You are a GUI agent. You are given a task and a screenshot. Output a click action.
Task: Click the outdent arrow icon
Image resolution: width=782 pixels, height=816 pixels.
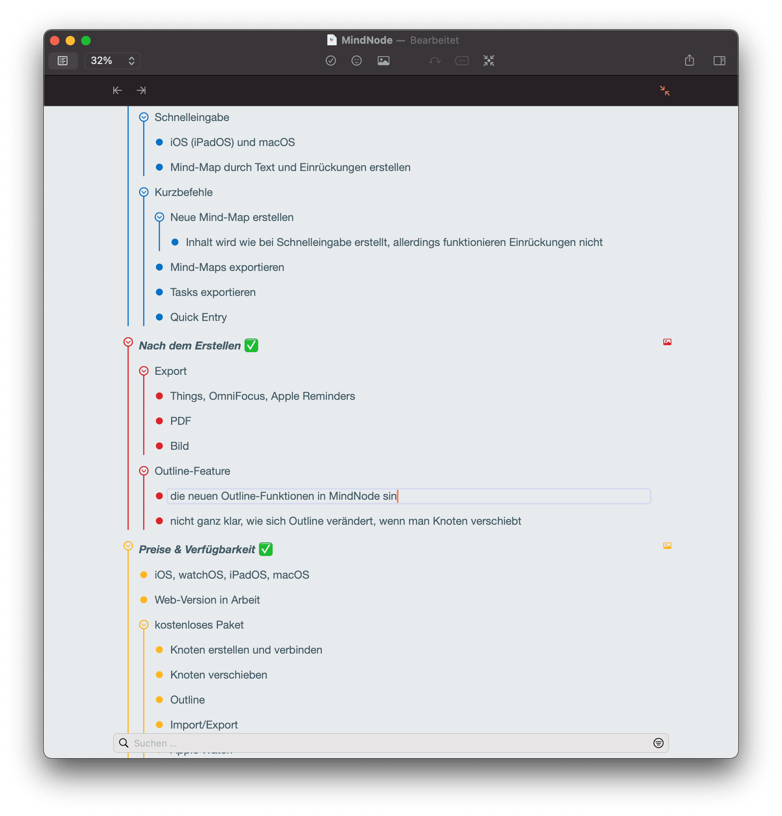coord(118,90)
